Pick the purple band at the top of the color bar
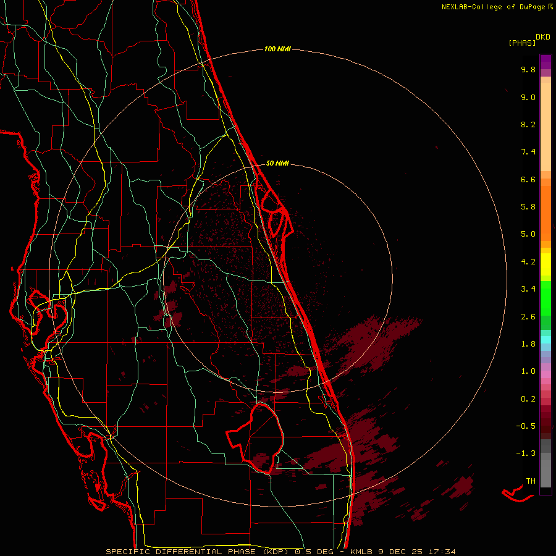Image resolution: width=556 pixels, height=556 pixels. tap(545, 62)
